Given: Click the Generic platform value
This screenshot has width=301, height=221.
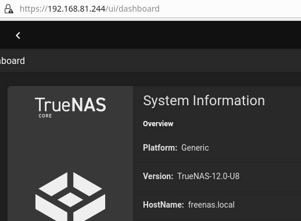Looking at the screenshot, I should tap(195, 148).
